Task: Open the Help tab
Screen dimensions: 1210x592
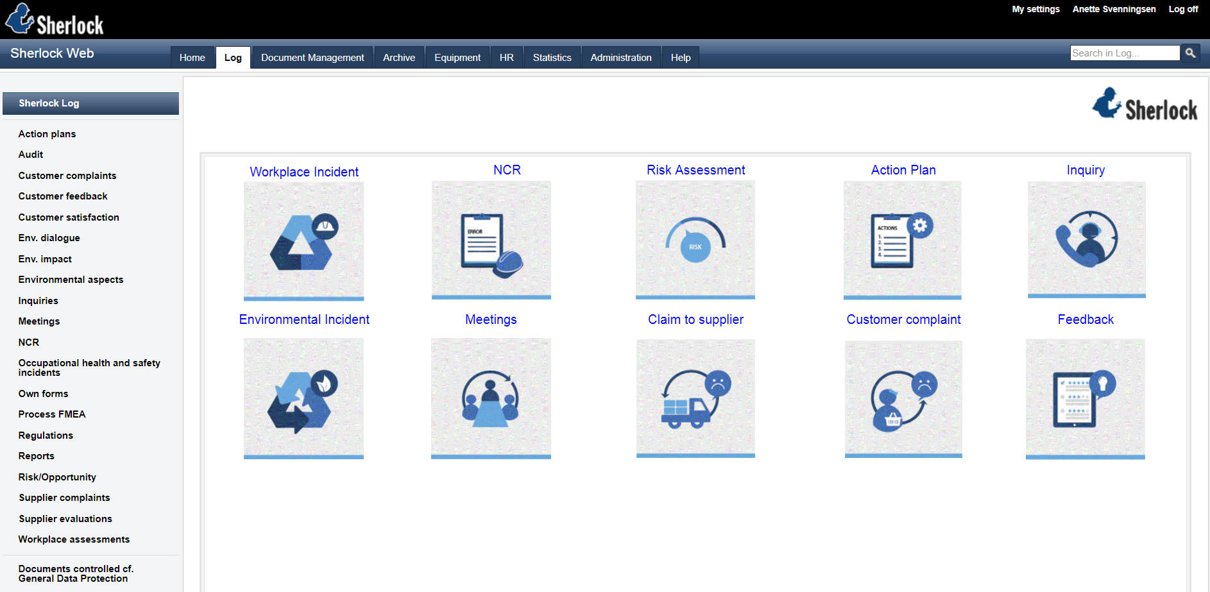Action: (x=681, y=57)
